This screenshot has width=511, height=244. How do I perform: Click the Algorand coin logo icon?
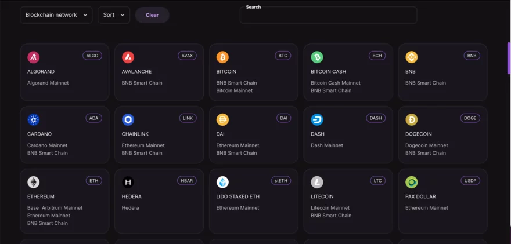(34, 57)
